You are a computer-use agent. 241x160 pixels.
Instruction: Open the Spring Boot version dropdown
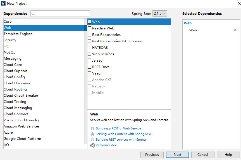coord(160,13)
